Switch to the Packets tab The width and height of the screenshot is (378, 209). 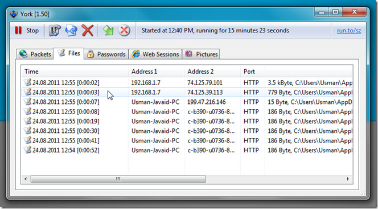[35, 54]
